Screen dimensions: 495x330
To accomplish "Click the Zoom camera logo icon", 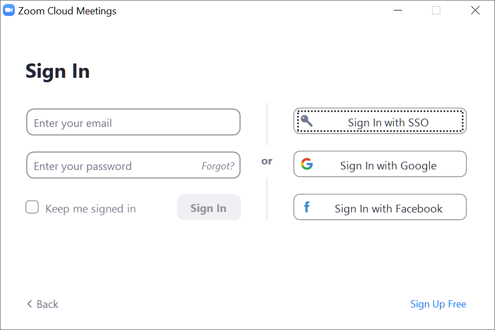I will point(9,10).
